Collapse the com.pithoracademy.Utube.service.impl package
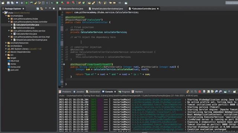 (9, 37)
